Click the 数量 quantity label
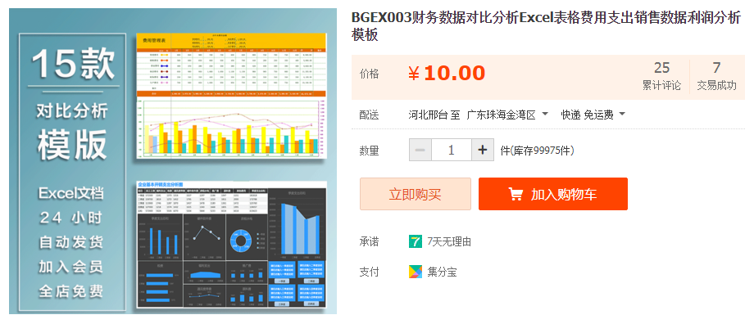The image size is (754, 333). (x=370, y=151)
